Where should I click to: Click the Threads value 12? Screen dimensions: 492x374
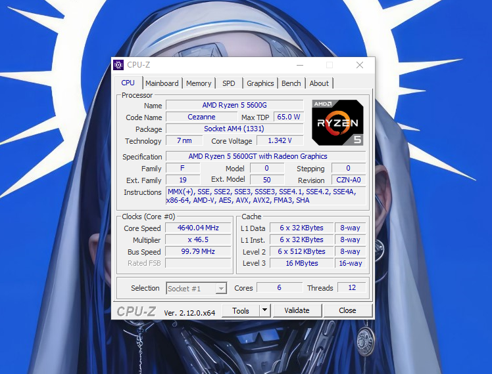coord(352,287)
